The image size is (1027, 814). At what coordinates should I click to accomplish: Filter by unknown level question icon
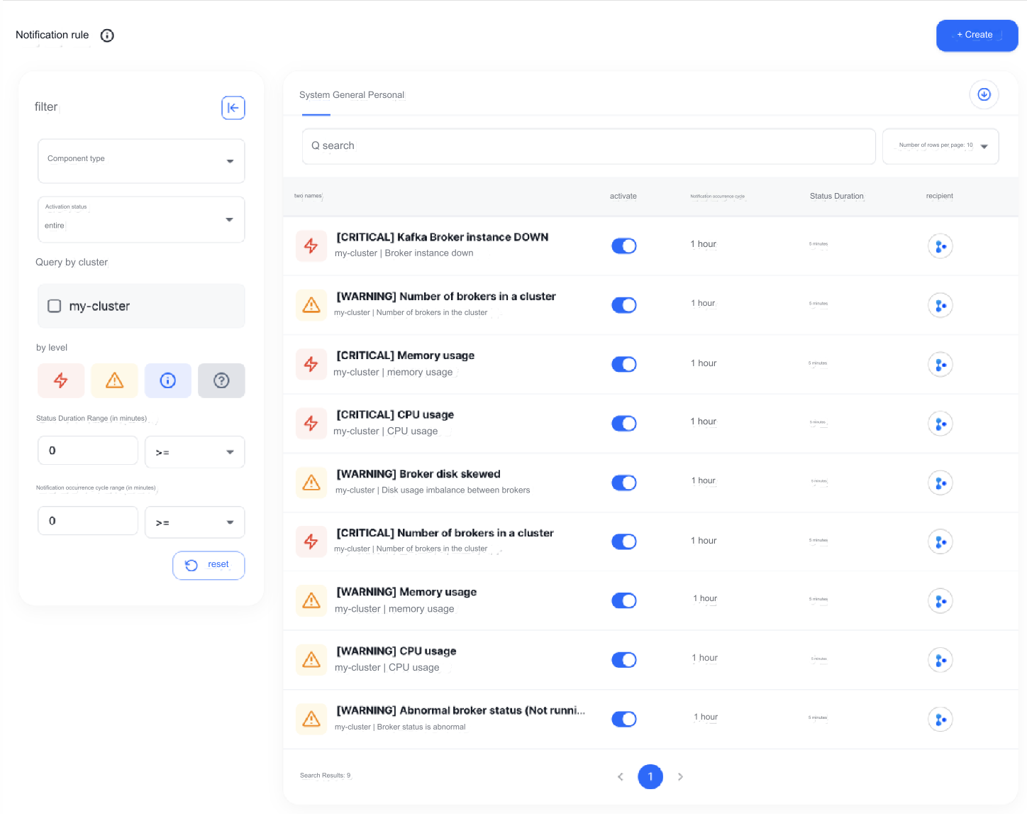[221, 380]
